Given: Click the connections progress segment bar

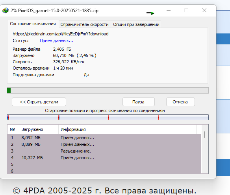Looking at the screenshot, I should (x=108, y=118).
